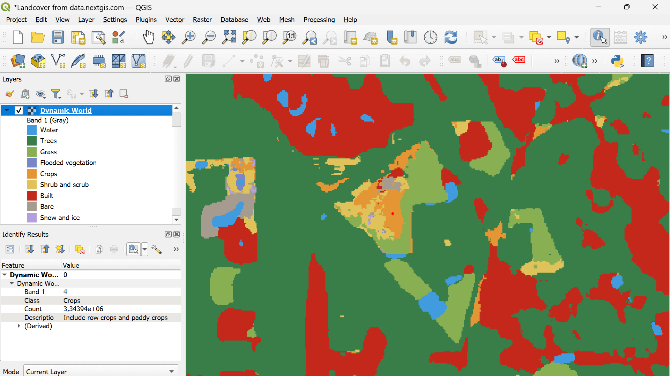Click the Built red legend swatch
670x376 pixels.
tap(32, 196)
